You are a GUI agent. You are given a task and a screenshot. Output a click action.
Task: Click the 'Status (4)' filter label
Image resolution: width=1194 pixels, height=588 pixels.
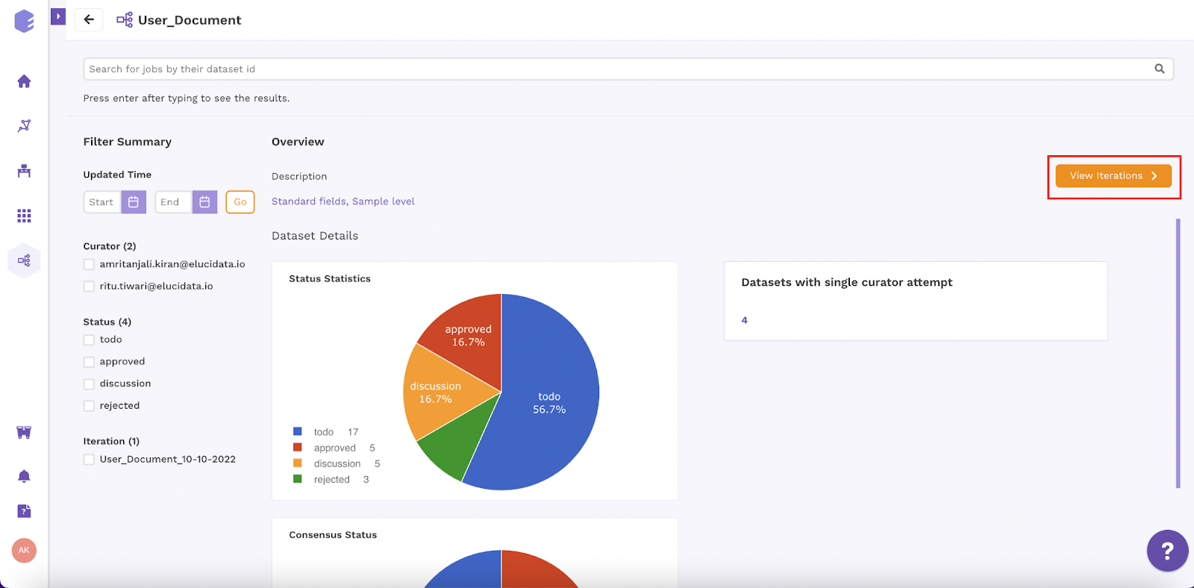tap(107, 322)
